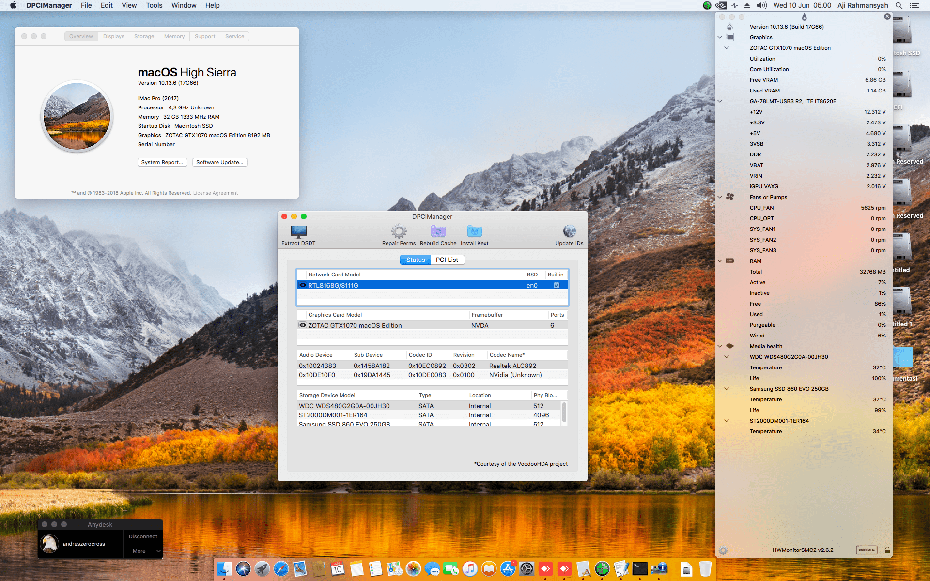Viewport: 930px width, 581px height.
Task: Open the Tools menu
Action: click(x=154, y=5)
